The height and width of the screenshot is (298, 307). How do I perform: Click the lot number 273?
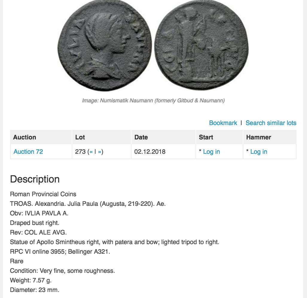pos(80,152)
